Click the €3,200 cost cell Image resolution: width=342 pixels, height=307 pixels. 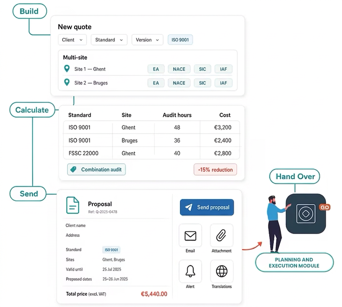(x=223, y=127)
